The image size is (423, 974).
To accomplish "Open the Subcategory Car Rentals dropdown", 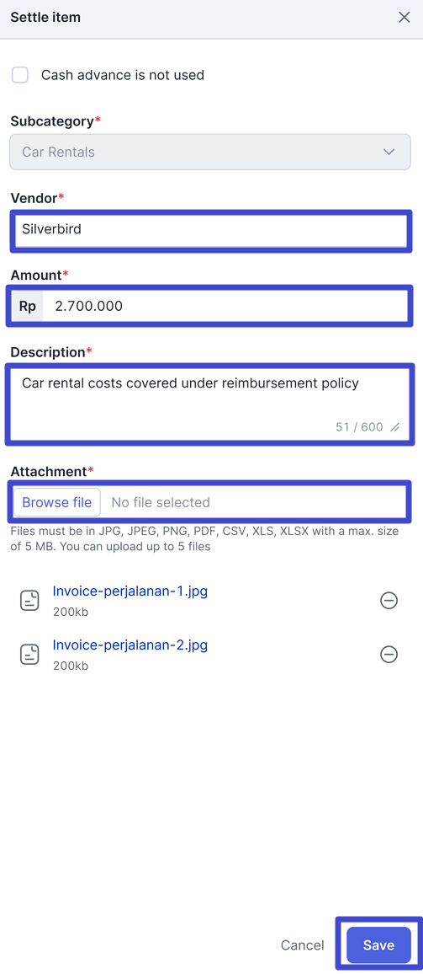I will click(210, 153).
